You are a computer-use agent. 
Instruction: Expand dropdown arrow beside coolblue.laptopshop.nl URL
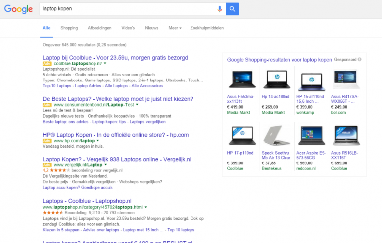point(105,63)
